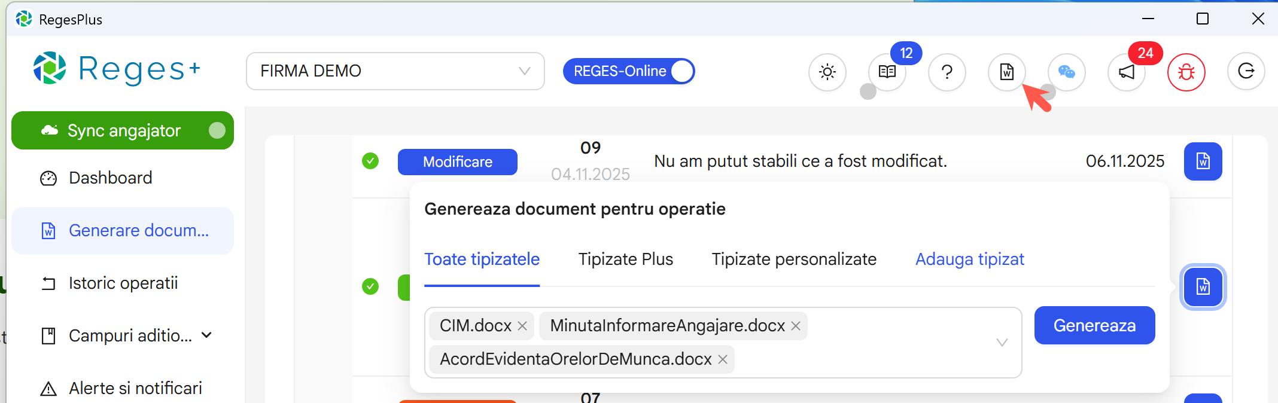Click Sync angajator button
Screen dimensions: 1278x403
123,130
